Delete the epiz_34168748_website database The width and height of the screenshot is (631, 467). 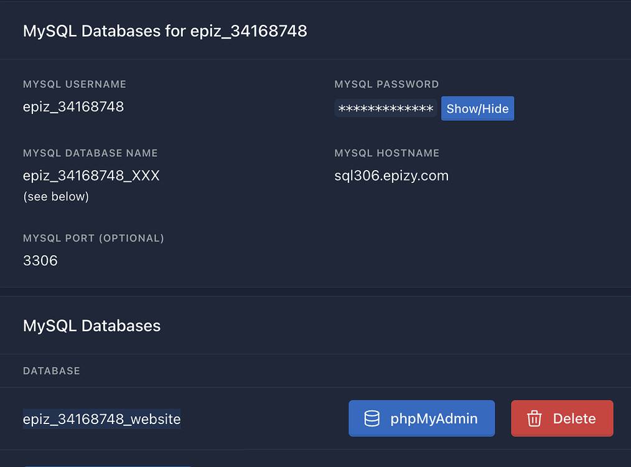562,418
